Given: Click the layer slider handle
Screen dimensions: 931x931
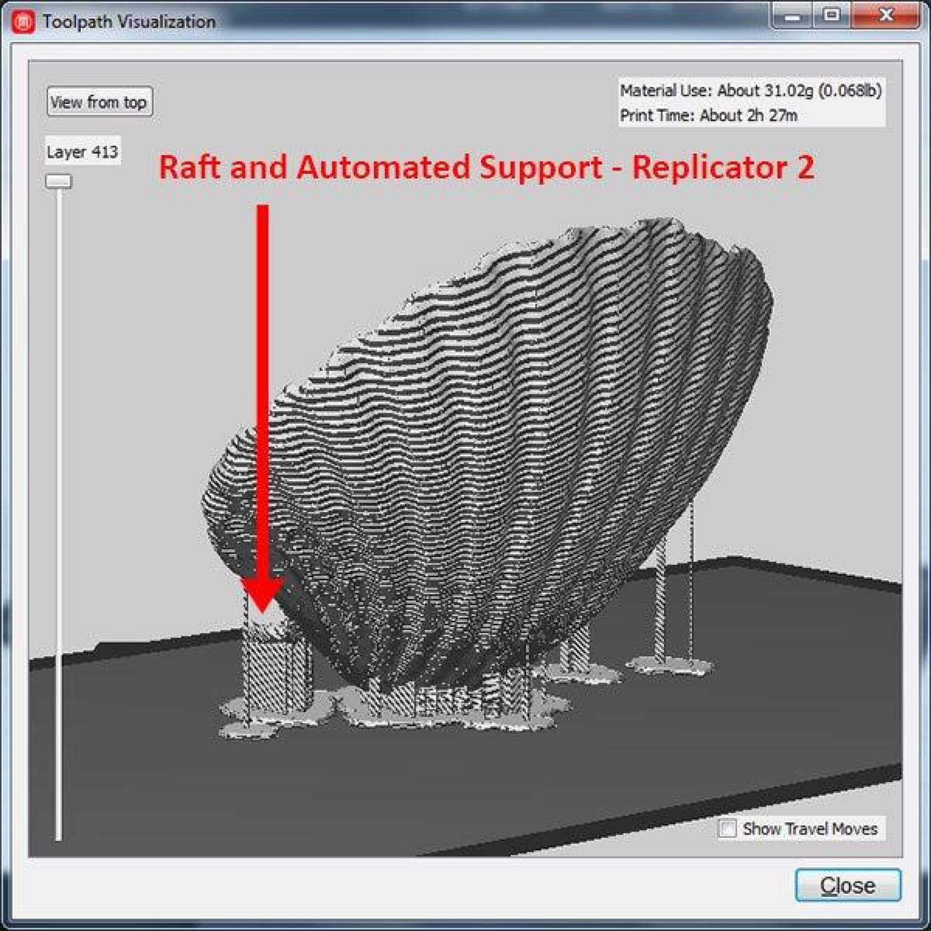Looking at the screenshot, I should point(59,181).
